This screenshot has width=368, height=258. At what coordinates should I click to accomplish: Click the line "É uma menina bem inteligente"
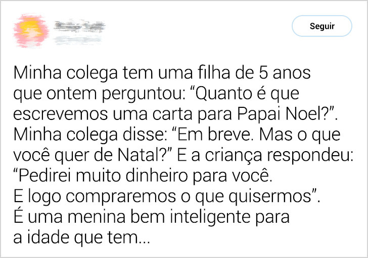click(x=152, y=218)
